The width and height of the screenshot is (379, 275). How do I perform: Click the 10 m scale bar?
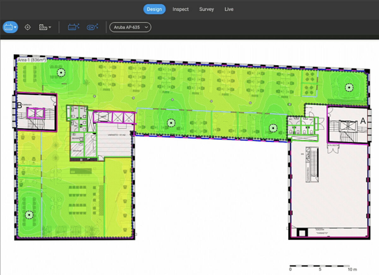[x=319, y=266]
